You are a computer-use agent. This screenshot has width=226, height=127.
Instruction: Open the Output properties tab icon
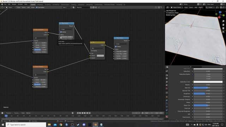point(167,79)
